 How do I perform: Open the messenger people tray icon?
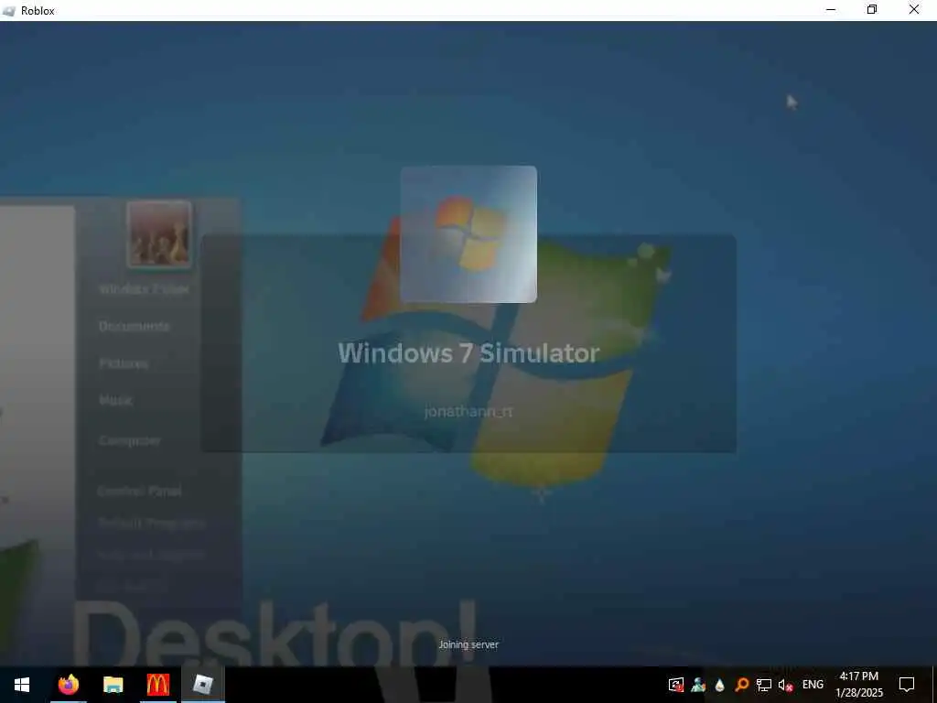pyautogui.click(x=698, y=685)
